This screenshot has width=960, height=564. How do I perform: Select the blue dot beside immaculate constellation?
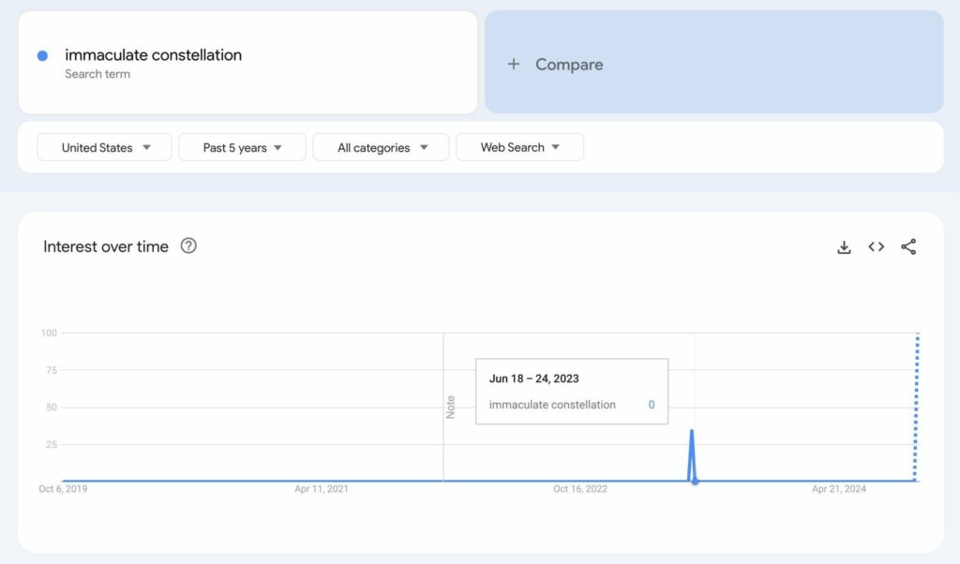(x=41, y=55)
